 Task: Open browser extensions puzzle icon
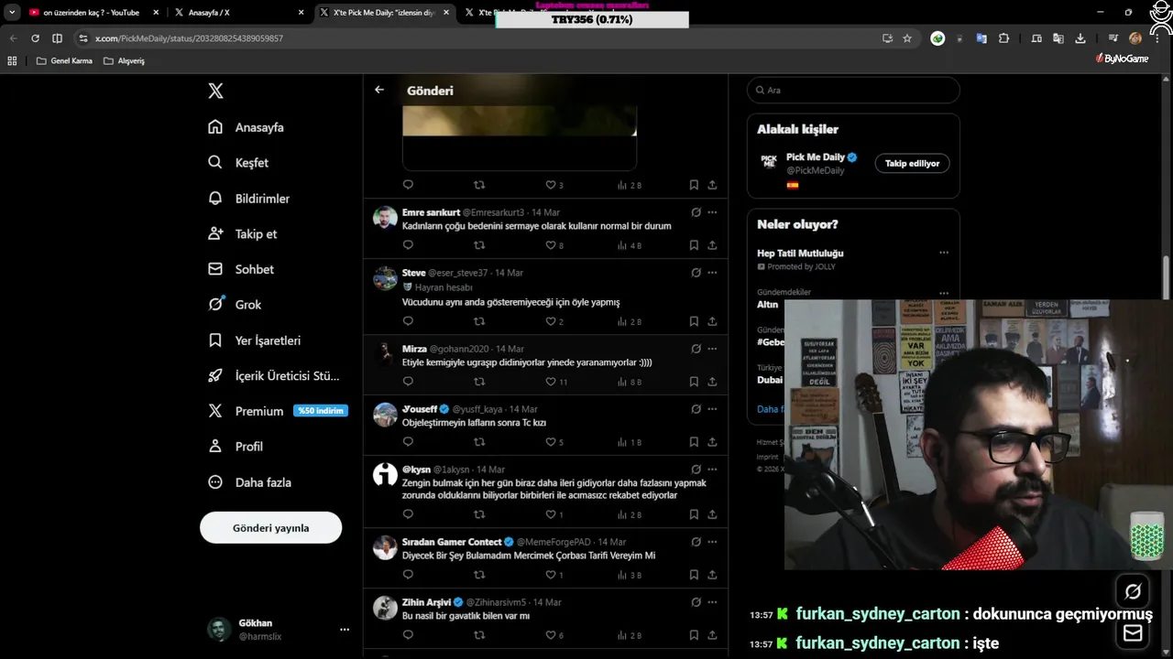tap(1004, 38)
